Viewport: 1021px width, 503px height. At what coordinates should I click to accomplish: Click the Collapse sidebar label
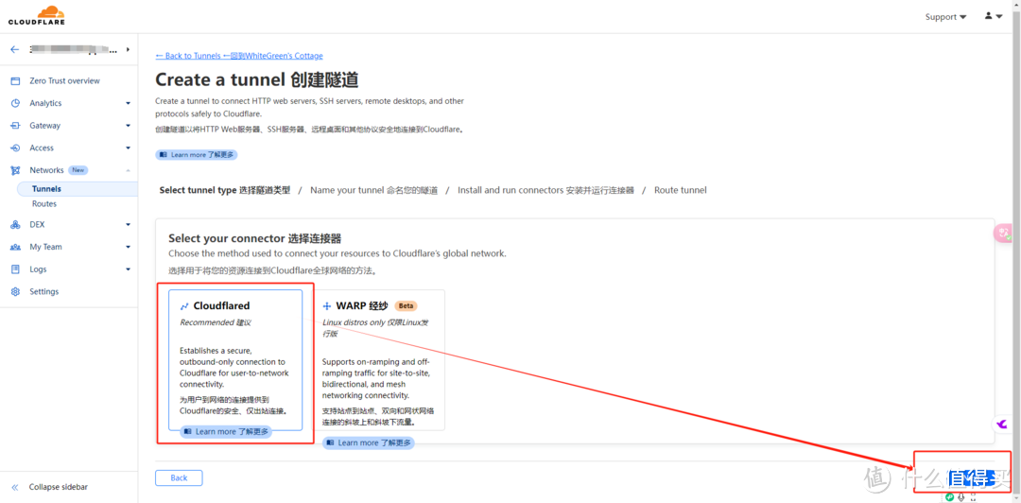(x=59, y=487)
